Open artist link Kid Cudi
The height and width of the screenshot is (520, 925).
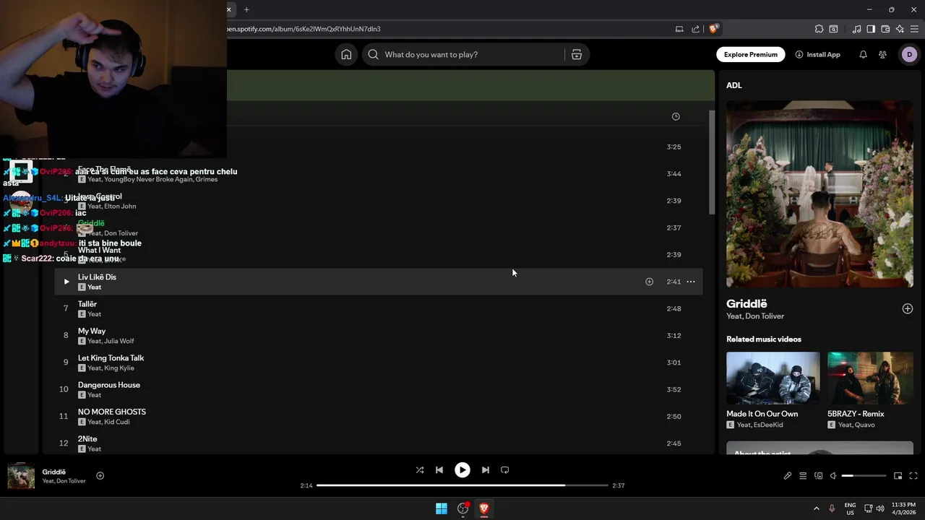tap(117, 422)
